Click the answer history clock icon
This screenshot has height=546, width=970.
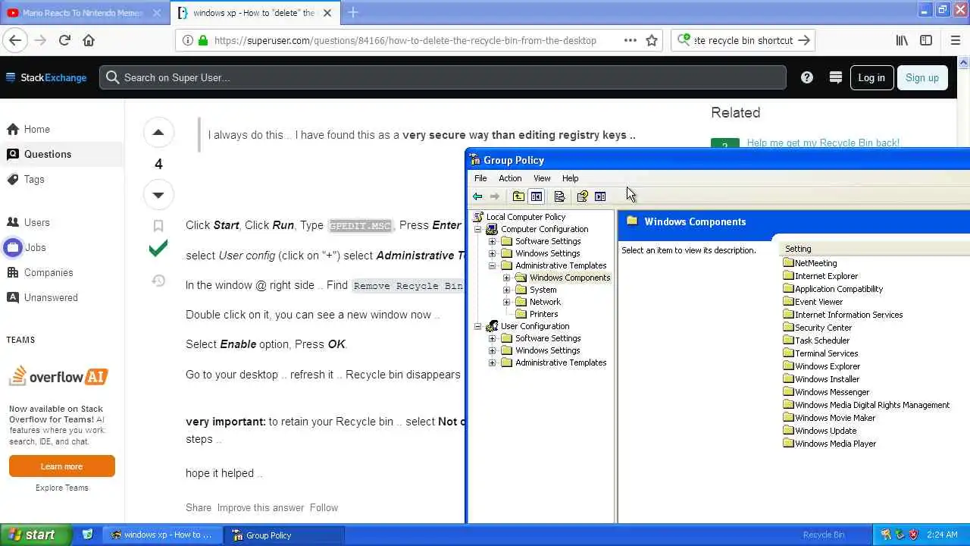point(158,281)
